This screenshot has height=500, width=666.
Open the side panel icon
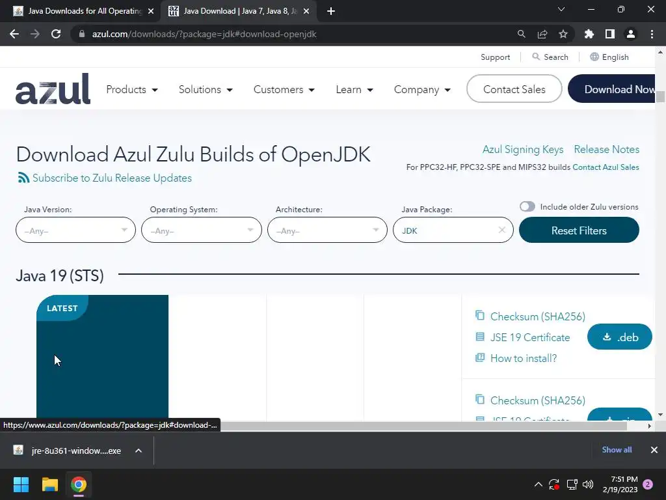610,34
